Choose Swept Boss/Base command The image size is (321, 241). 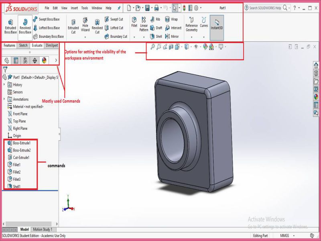[46, 19]
